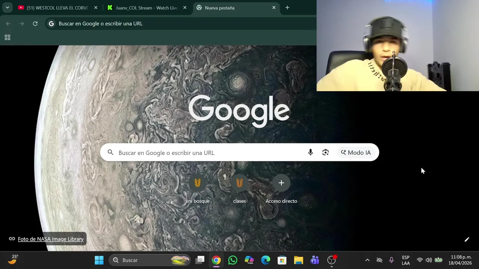The height and width of the screenshot is (269, 479).
Task: Close the WESTCOL YouTube tab
Action: point(96,7)
